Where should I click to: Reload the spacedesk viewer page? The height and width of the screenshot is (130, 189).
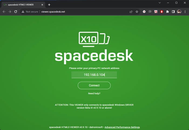pos(16,12)
